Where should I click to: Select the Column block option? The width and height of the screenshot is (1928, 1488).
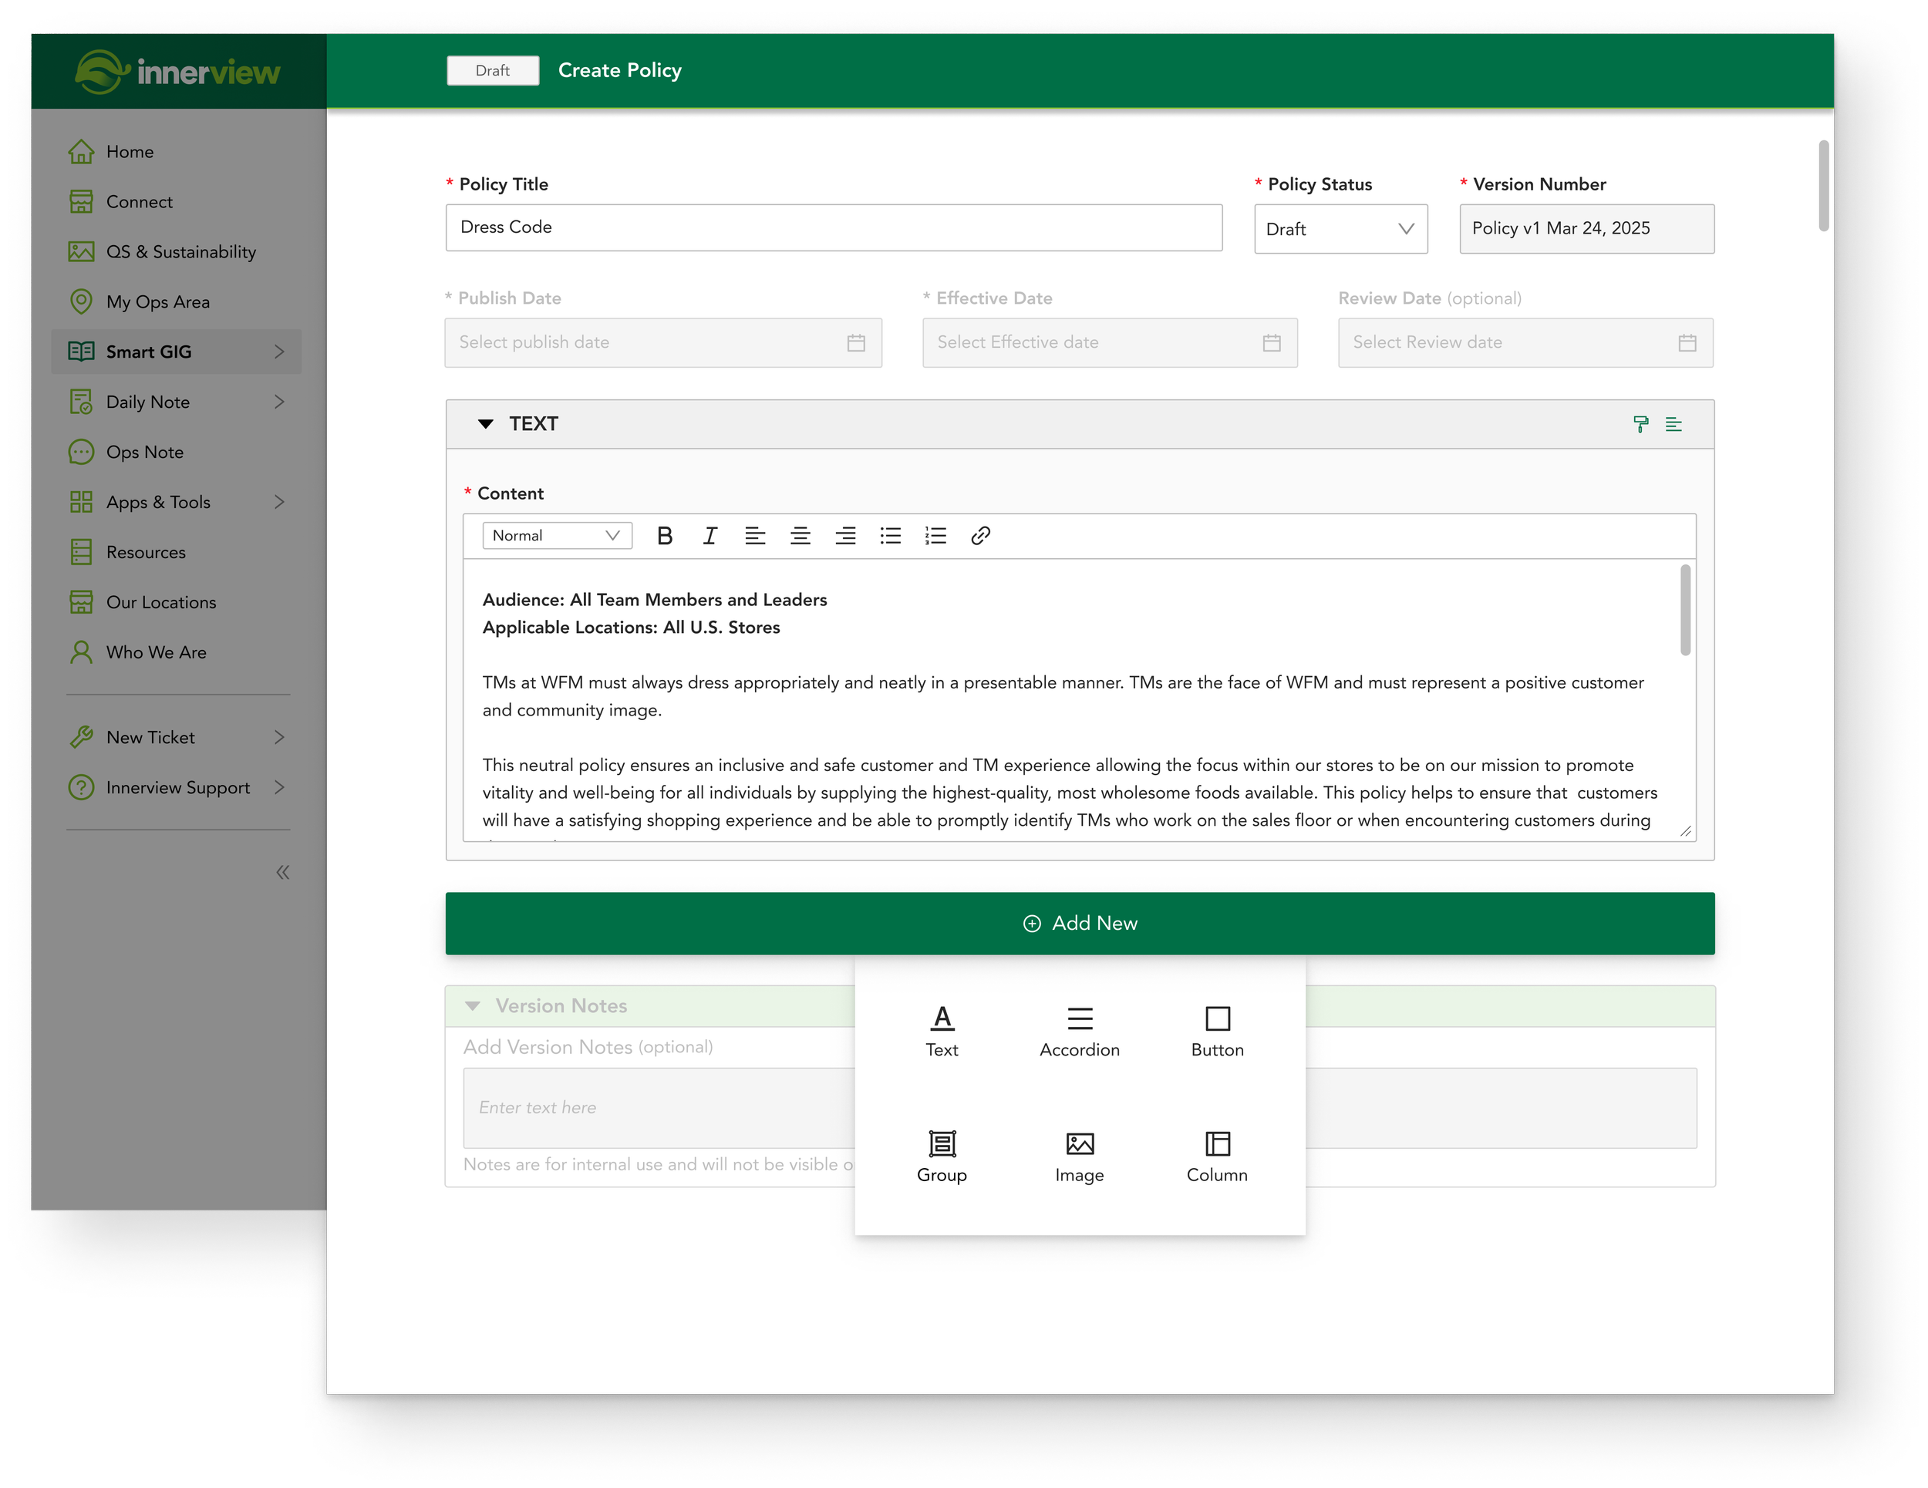click(1218, 1156)
